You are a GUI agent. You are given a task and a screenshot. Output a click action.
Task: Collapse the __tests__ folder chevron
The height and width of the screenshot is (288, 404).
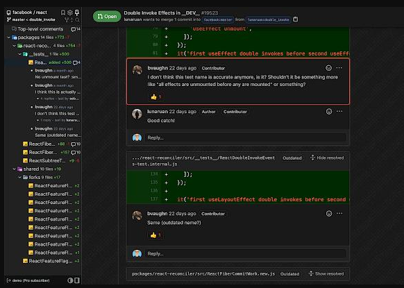(x=20, y=54)
